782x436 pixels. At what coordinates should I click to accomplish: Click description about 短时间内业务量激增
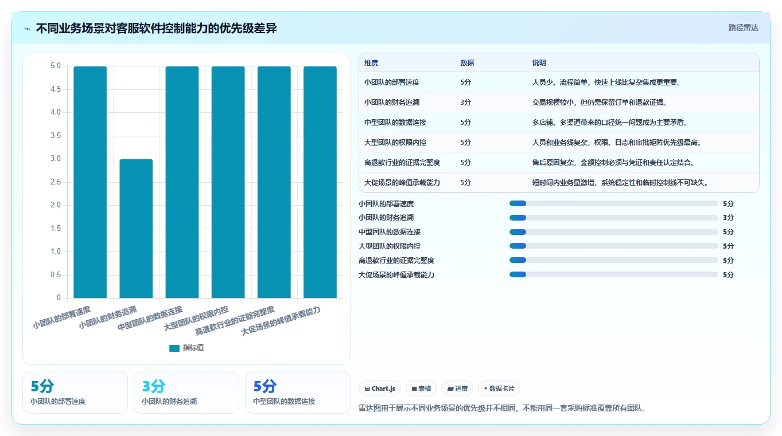(x=621, y=183)
